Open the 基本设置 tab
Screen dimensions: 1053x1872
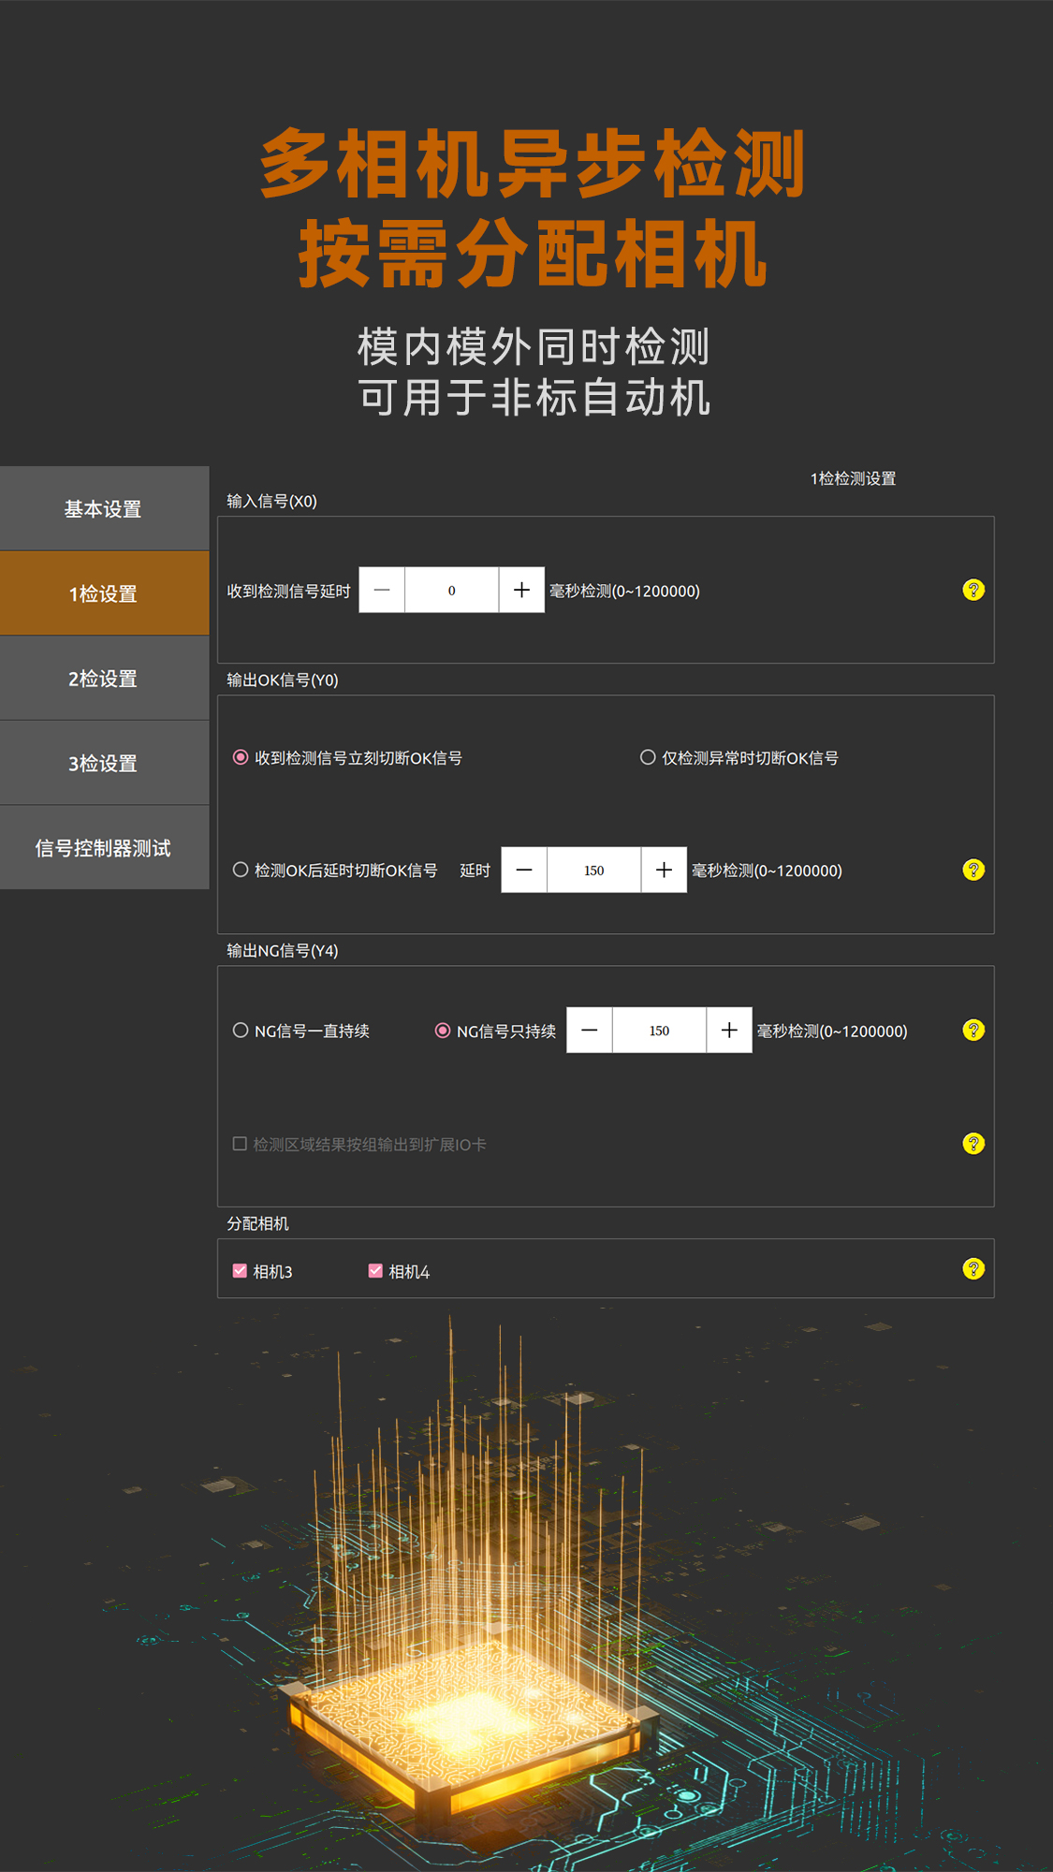(x=104, y=508)
